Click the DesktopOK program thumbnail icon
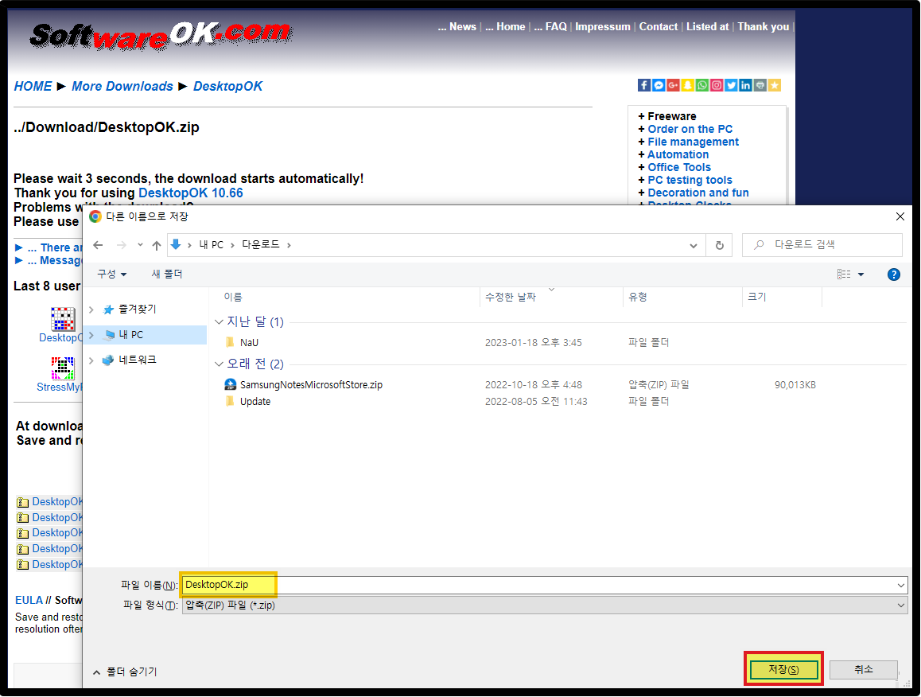 click(x=62, y=319)
